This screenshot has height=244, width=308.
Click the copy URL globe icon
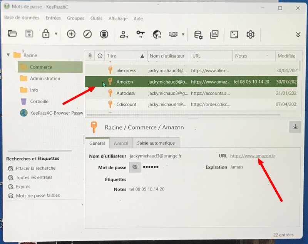157,34
